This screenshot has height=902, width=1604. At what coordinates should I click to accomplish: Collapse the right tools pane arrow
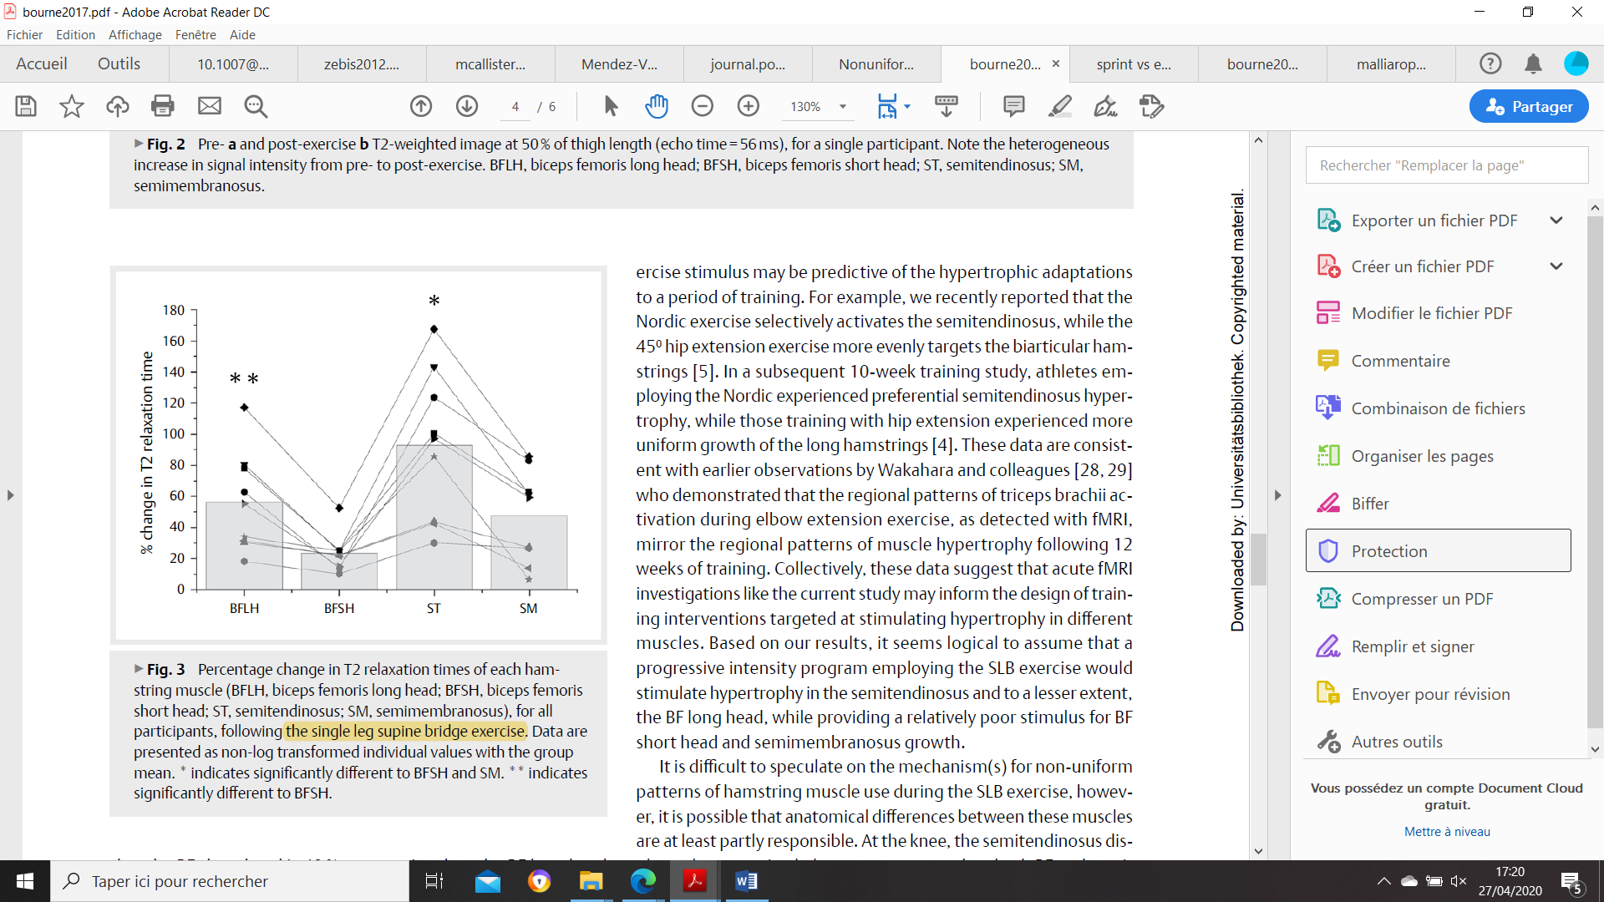(1277, 495)
